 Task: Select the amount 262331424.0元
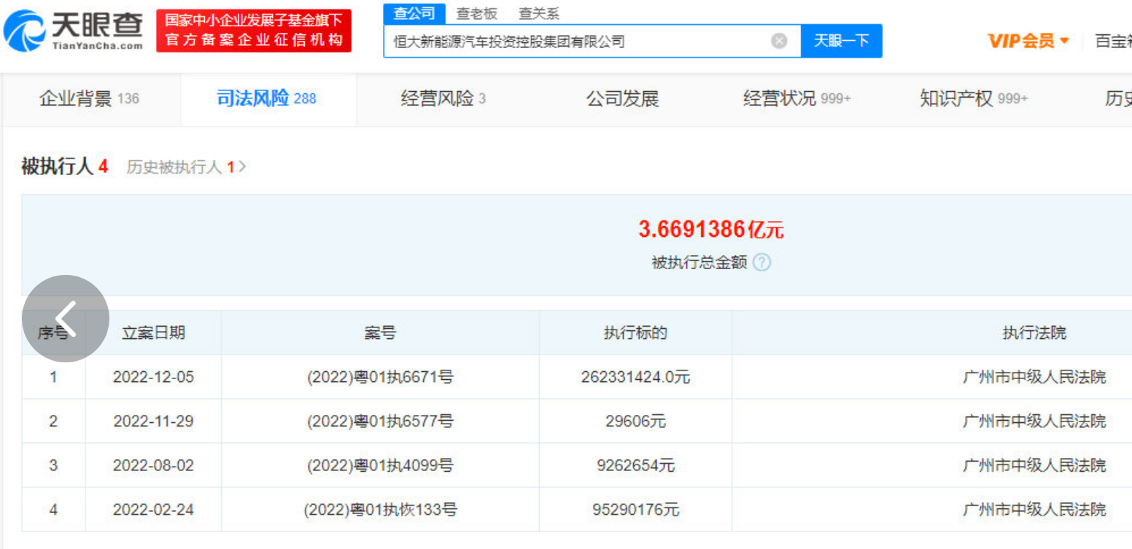(x=635, y=378)
